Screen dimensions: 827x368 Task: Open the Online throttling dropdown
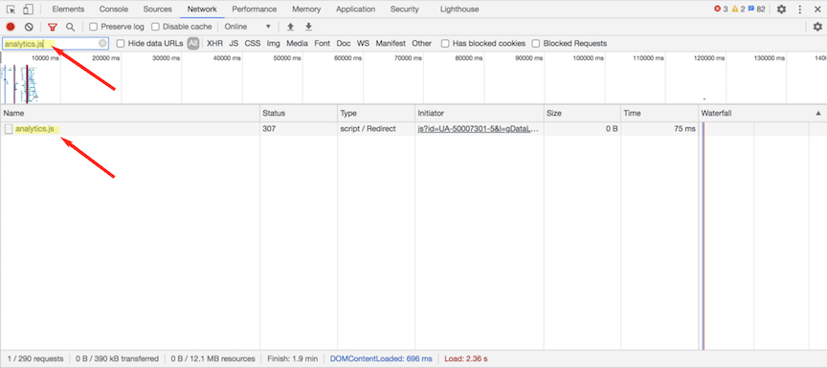(x=247, y=27)
